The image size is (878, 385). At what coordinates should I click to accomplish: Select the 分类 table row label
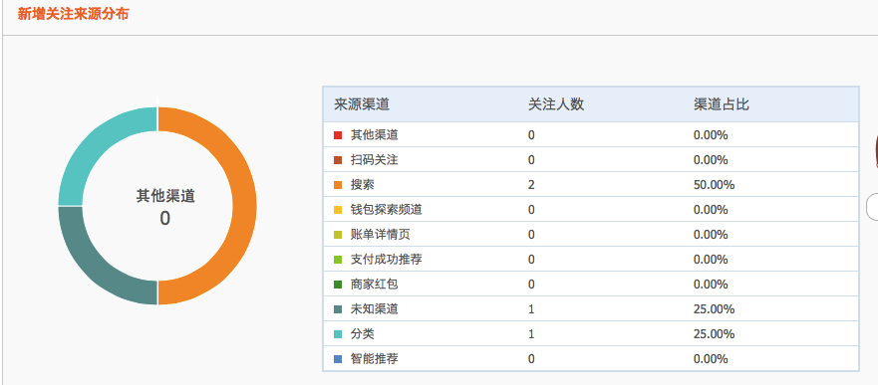pyautogui.click(x=363, y=334)
